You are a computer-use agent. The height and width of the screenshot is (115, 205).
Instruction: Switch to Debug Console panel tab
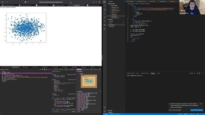click(x=145, y=73)
